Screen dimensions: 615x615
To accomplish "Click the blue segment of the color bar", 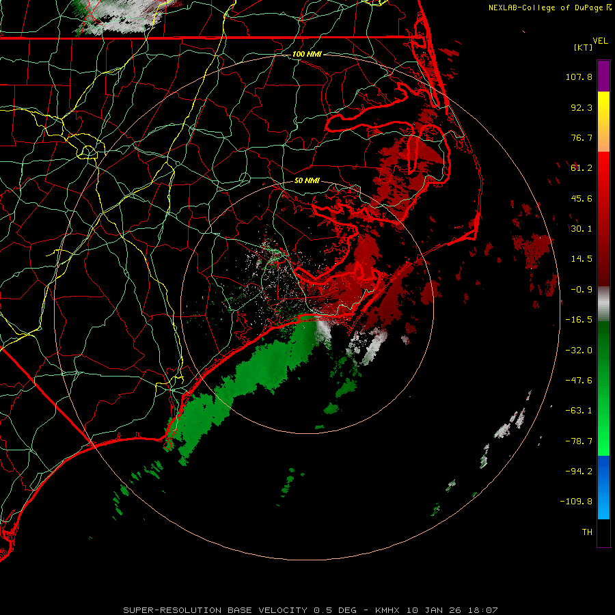I will tap(603, 487).
